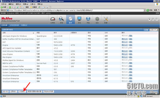Click the 转到 go button
Image resolution: width=160 pixels, height=98 pixels.
(x=149, y=10)
